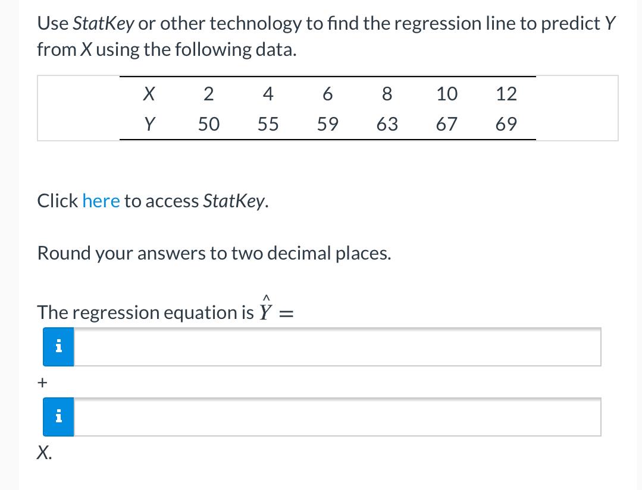Image resolution: width=642 pixels, height=490 pixels.
Task: Select the Y value 50 in the table
Action: (x=208, y=124)
